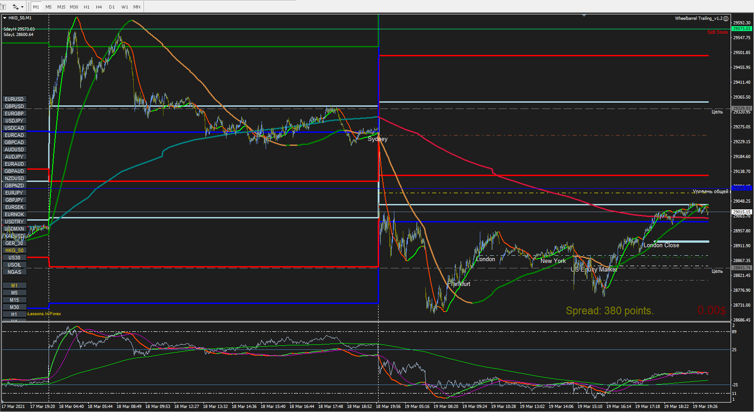The height and width of the screenshot is (412, 754).
Task: Select GBPUSD symbol button
Action: (x=14, y=106)
